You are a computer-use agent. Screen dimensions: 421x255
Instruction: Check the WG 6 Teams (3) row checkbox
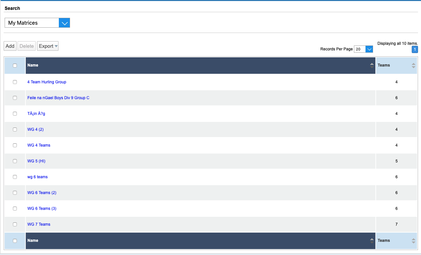click(15, 209)
